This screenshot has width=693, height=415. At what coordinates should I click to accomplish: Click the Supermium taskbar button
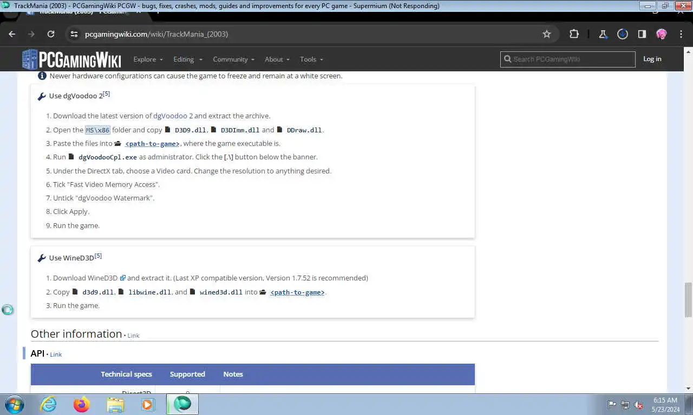coord(182,404)
